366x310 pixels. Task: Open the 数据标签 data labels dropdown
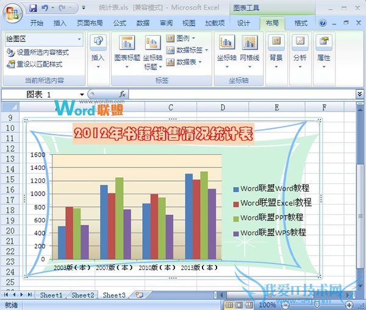(x=187, y=50)
